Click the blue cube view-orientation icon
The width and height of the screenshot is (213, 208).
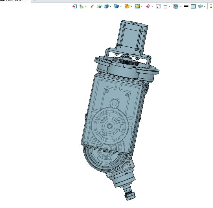point(117,6)
